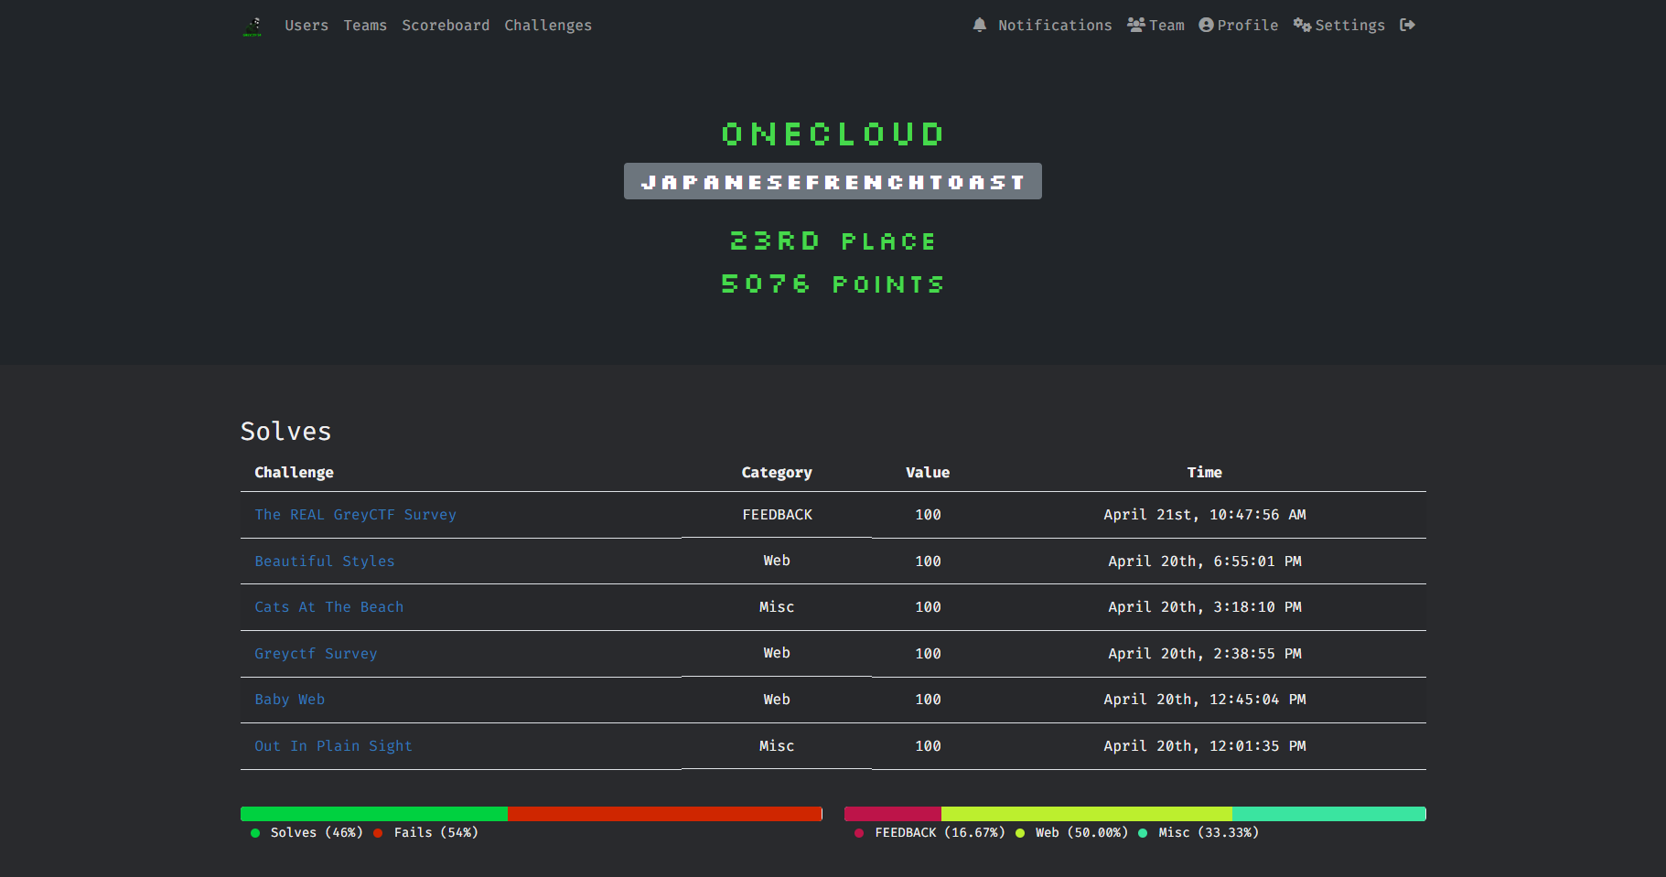Image resolution: width=1666 pixels, height=877 pixels.
Task: Click the Solves section heading
Action: 285,432
